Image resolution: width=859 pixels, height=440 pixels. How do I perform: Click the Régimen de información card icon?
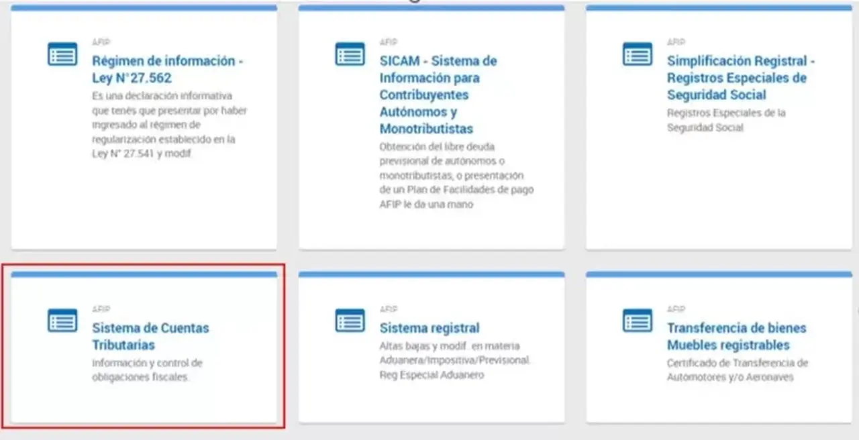click(62, 54)
